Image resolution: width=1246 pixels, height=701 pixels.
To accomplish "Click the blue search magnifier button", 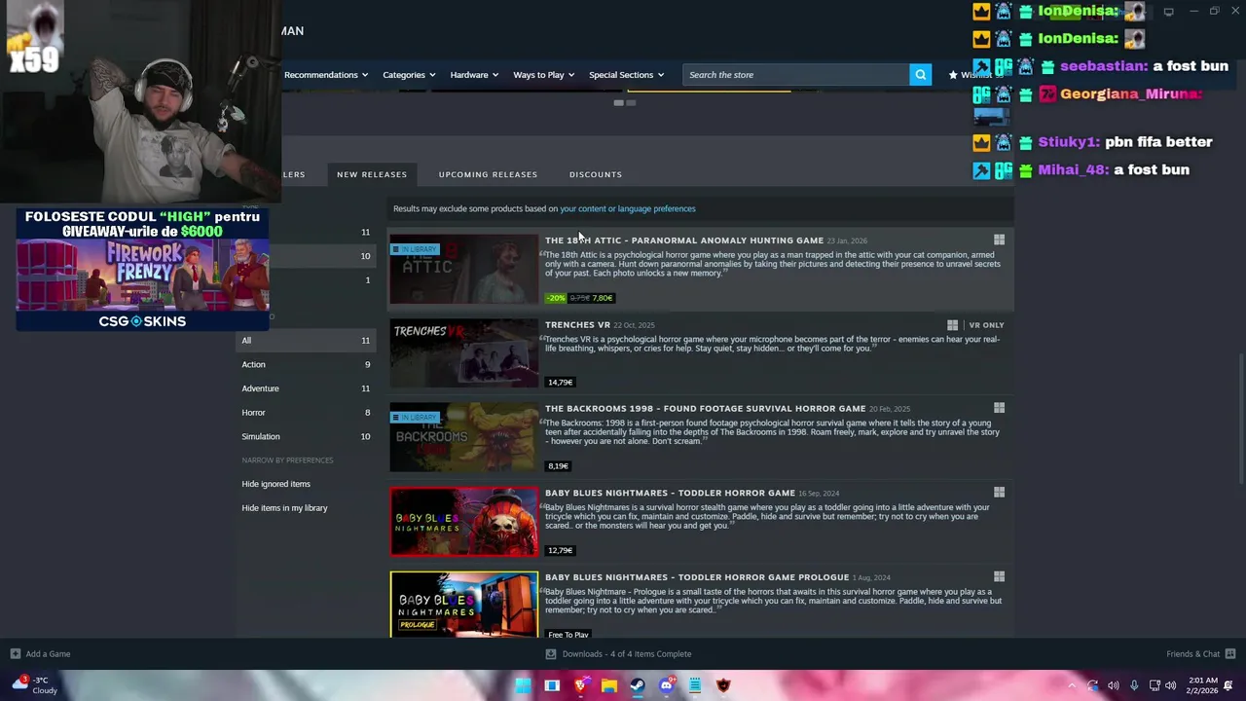I will 920,75.
